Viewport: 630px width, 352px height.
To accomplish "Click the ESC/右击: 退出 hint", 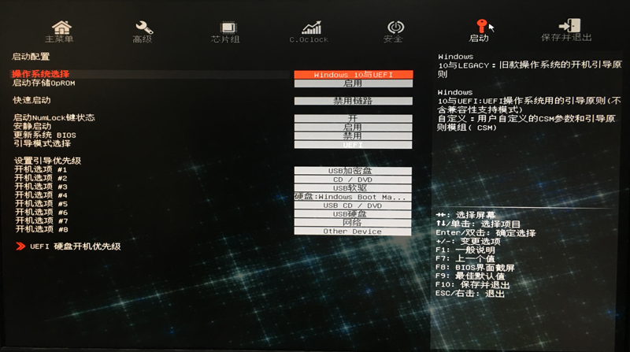I will click(x=470, y=294).
